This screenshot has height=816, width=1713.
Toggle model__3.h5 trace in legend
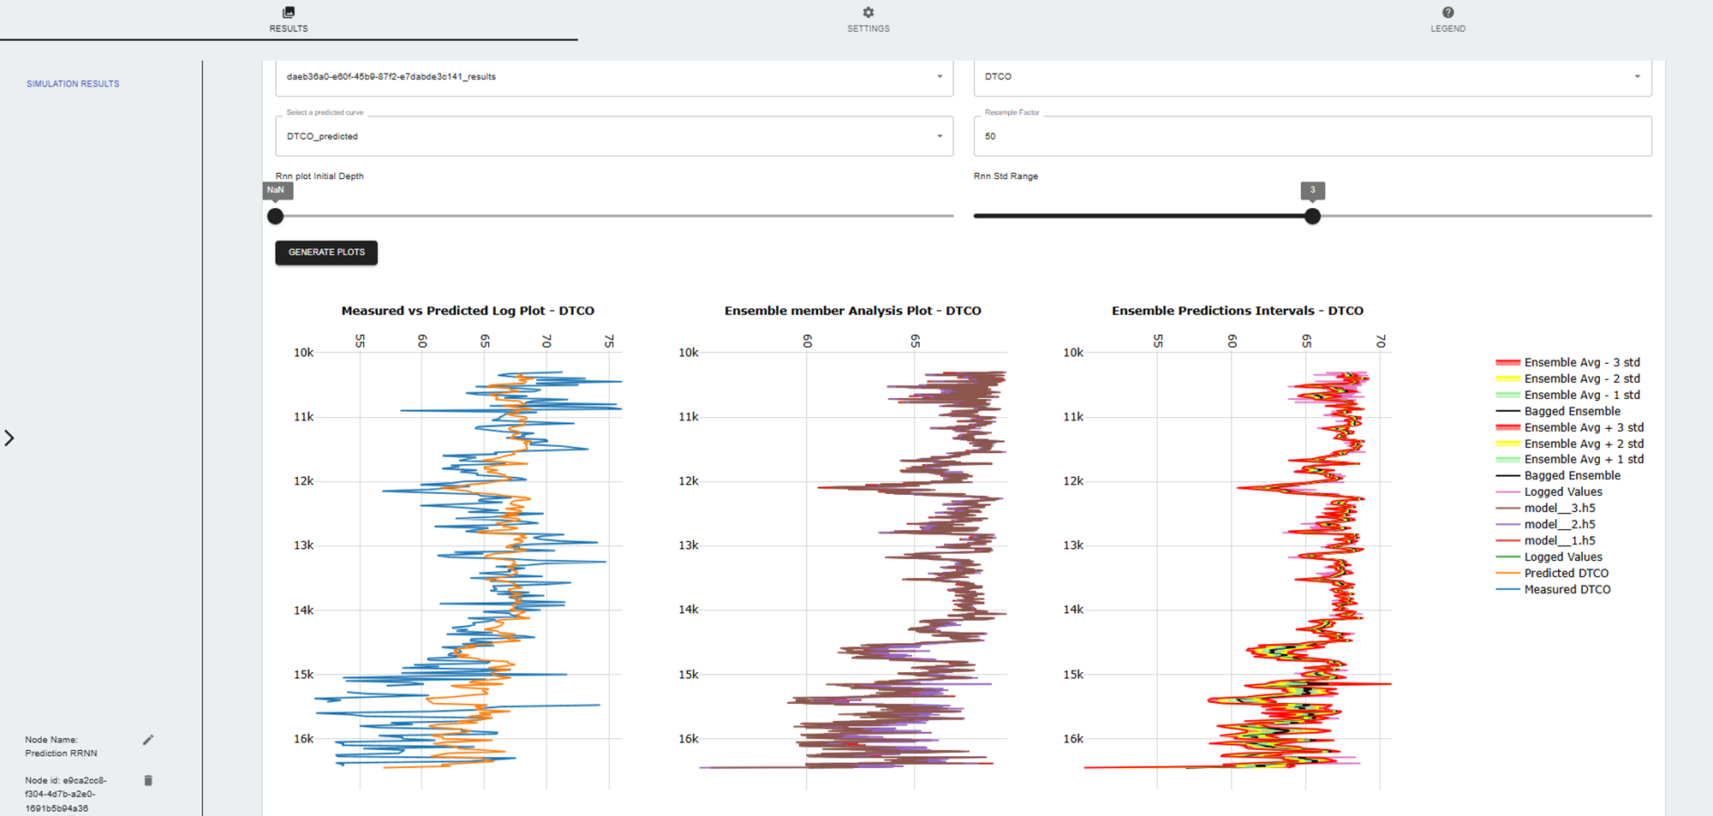(1559, 509)
